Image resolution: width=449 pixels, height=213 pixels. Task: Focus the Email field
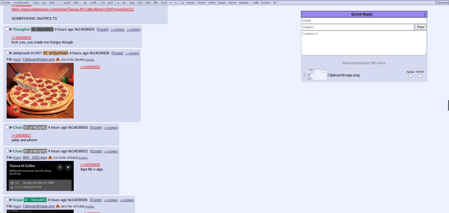click(x=364, y=20)
